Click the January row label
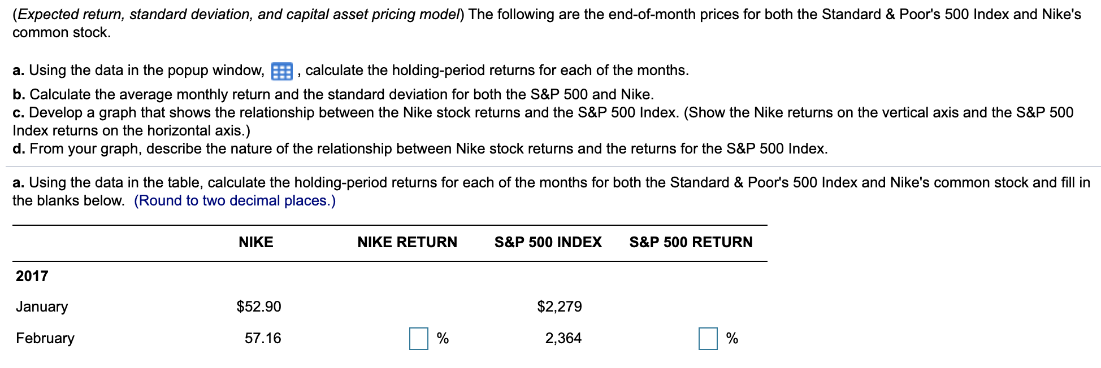The height and width of the screenshot is (368, 1101). click(x=40, y=307)
